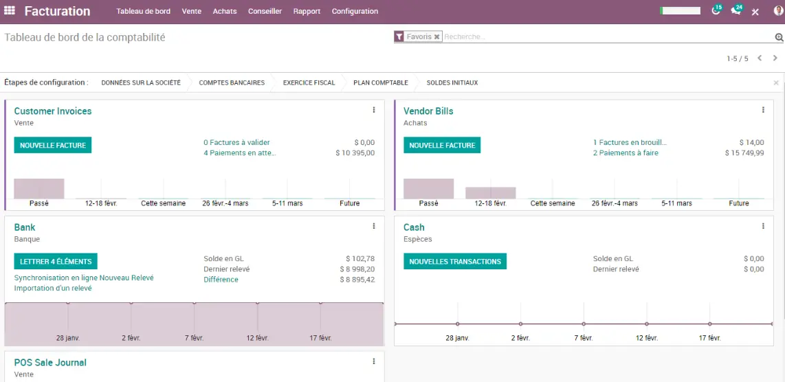Open Bank card options menu
This screenshot has height=382, width=785.
click(373, 226)
